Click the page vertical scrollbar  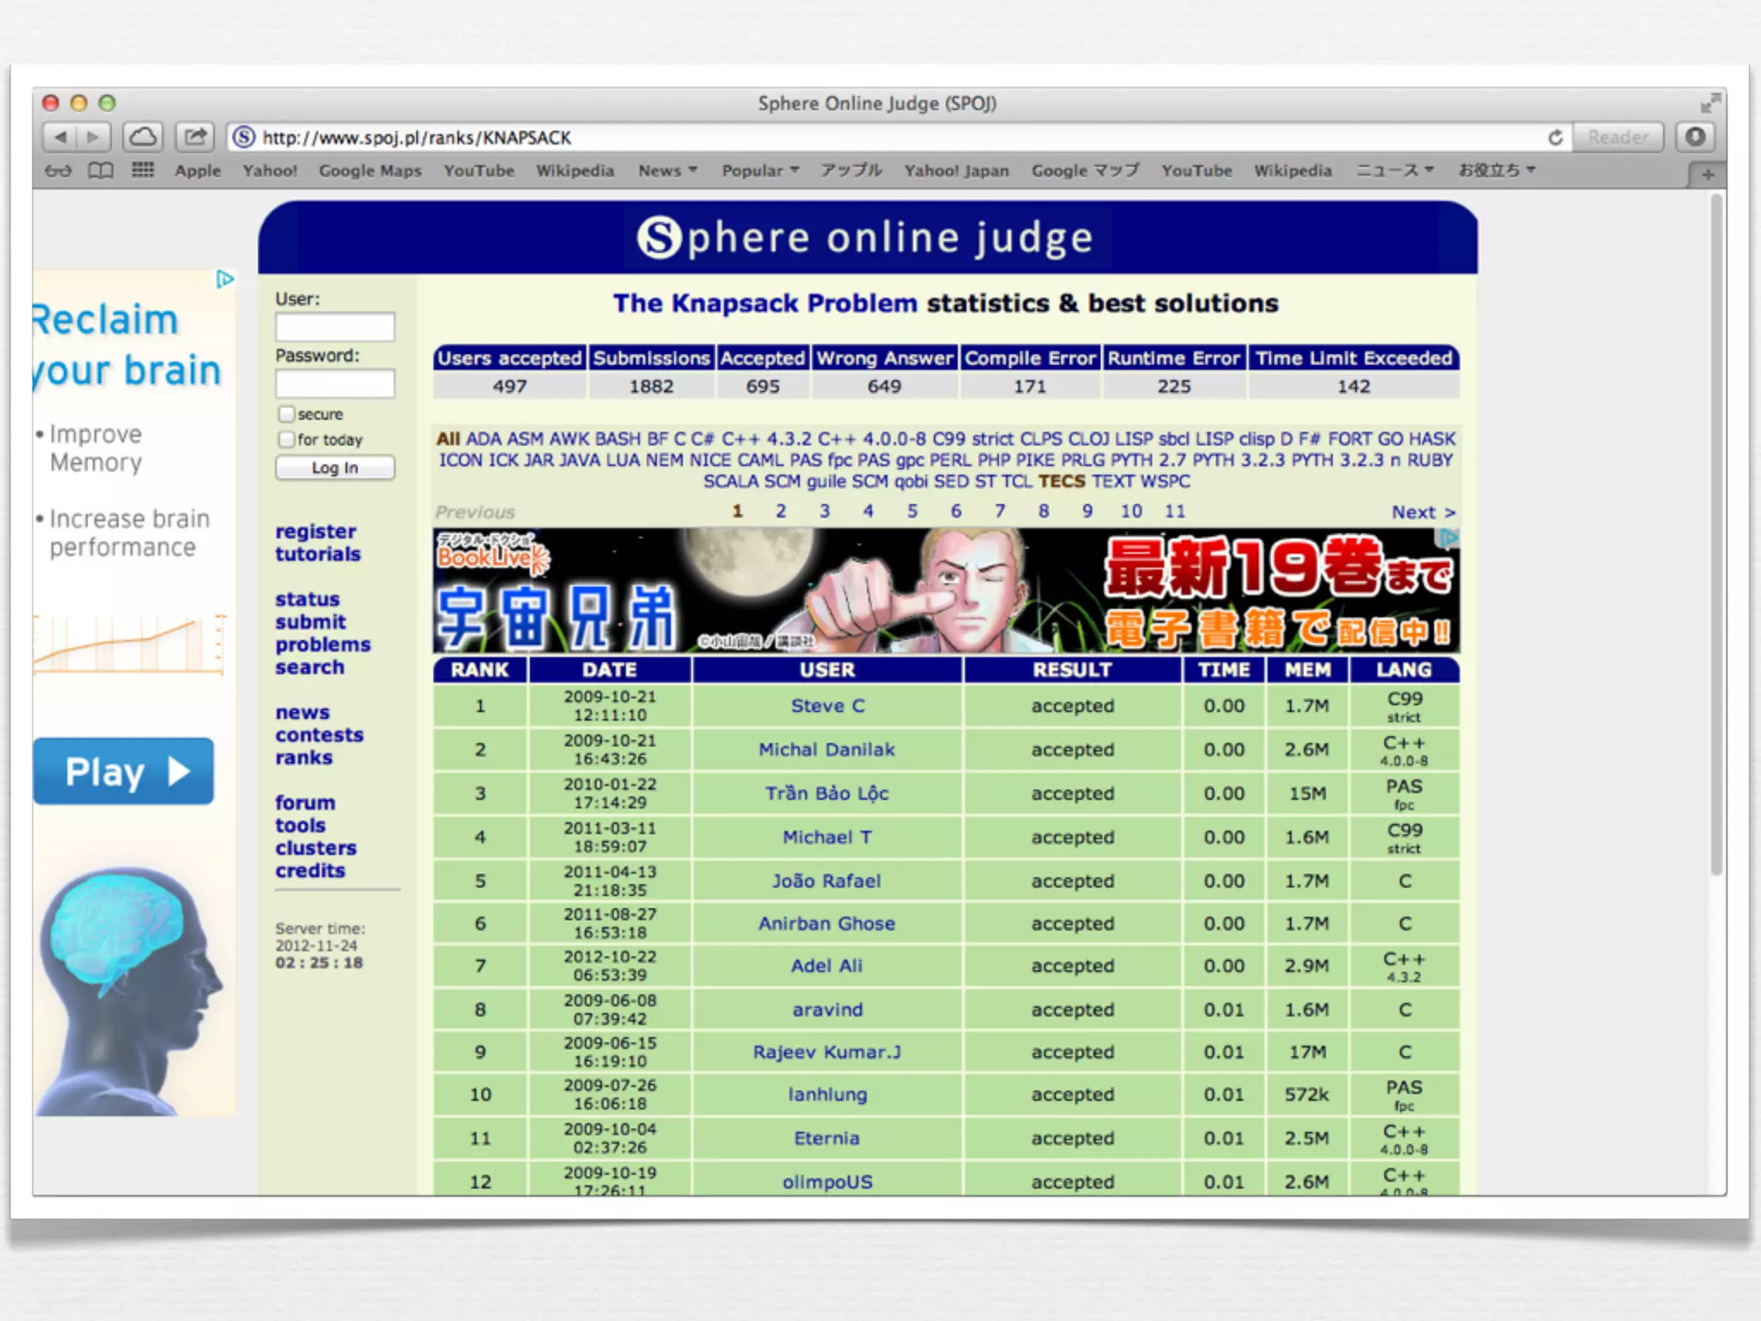click(1715, 533)
